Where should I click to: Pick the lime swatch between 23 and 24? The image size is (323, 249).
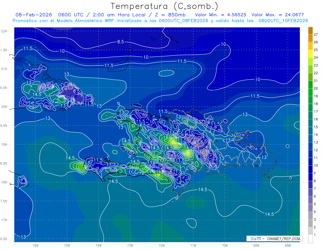click(x=310, y=61)
